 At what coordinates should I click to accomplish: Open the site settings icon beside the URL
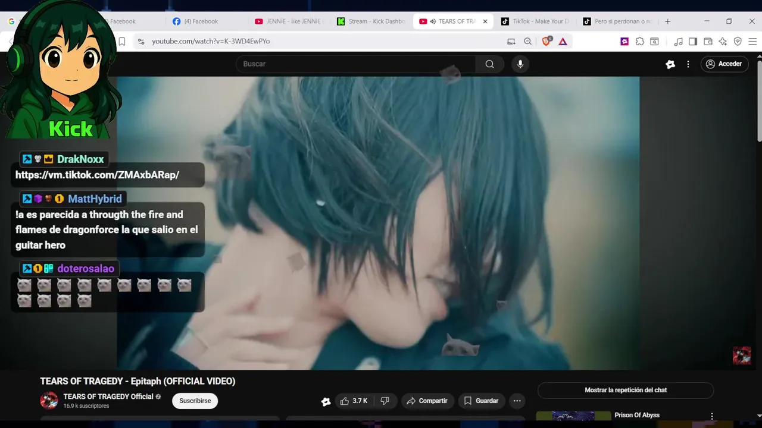point(141,41)
